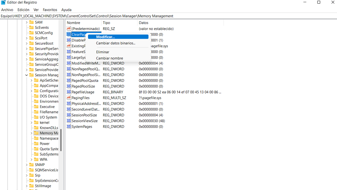Click the DWORD icon next to ModifiedWriteM...
Screen dimensions: 337x190
coord(69,63)
